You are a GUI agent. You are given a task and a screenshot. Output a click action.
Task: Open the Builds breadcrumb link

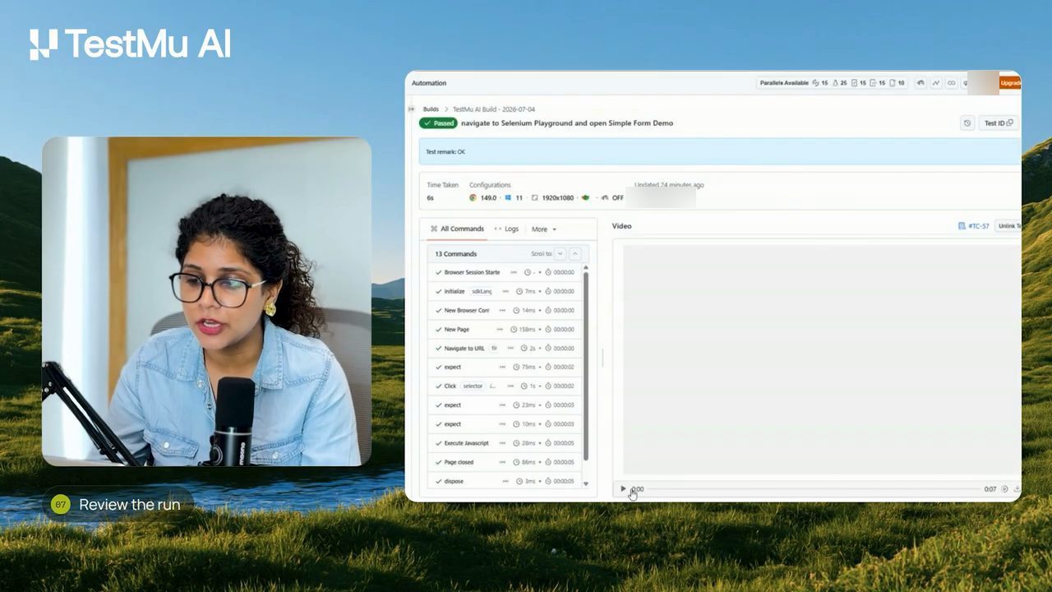pyautogui.click(x=431, y=109)
